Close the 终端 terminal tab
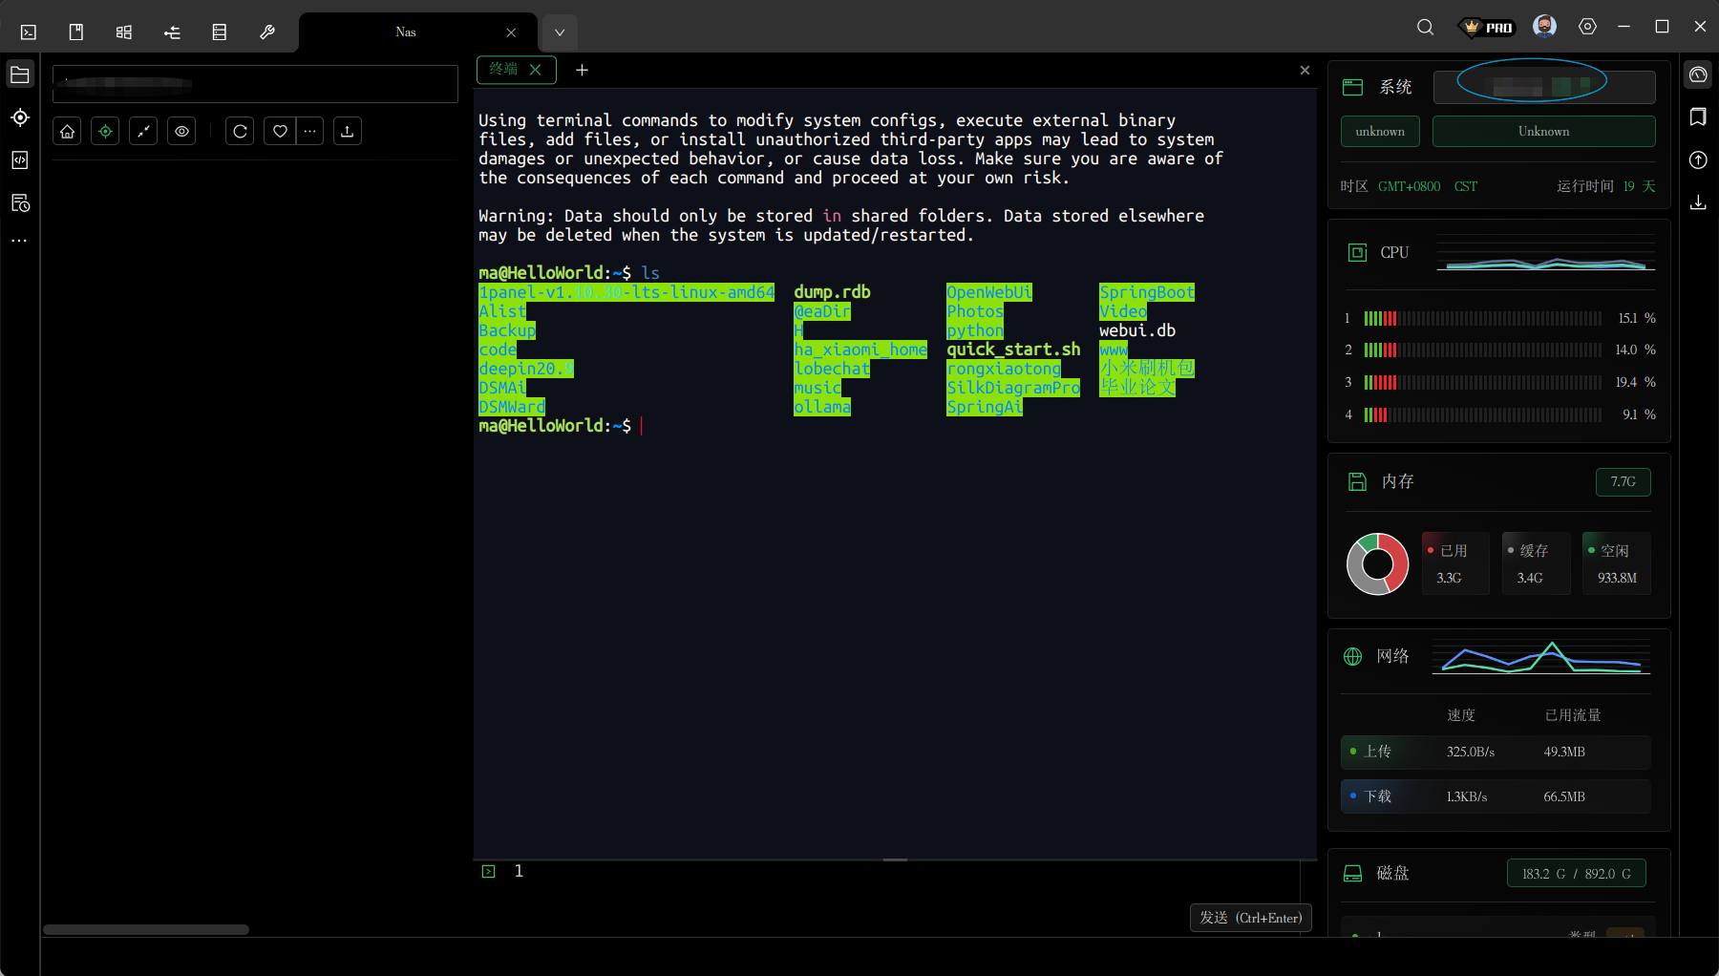The image size is (1719, 976). tap(536, 70)
